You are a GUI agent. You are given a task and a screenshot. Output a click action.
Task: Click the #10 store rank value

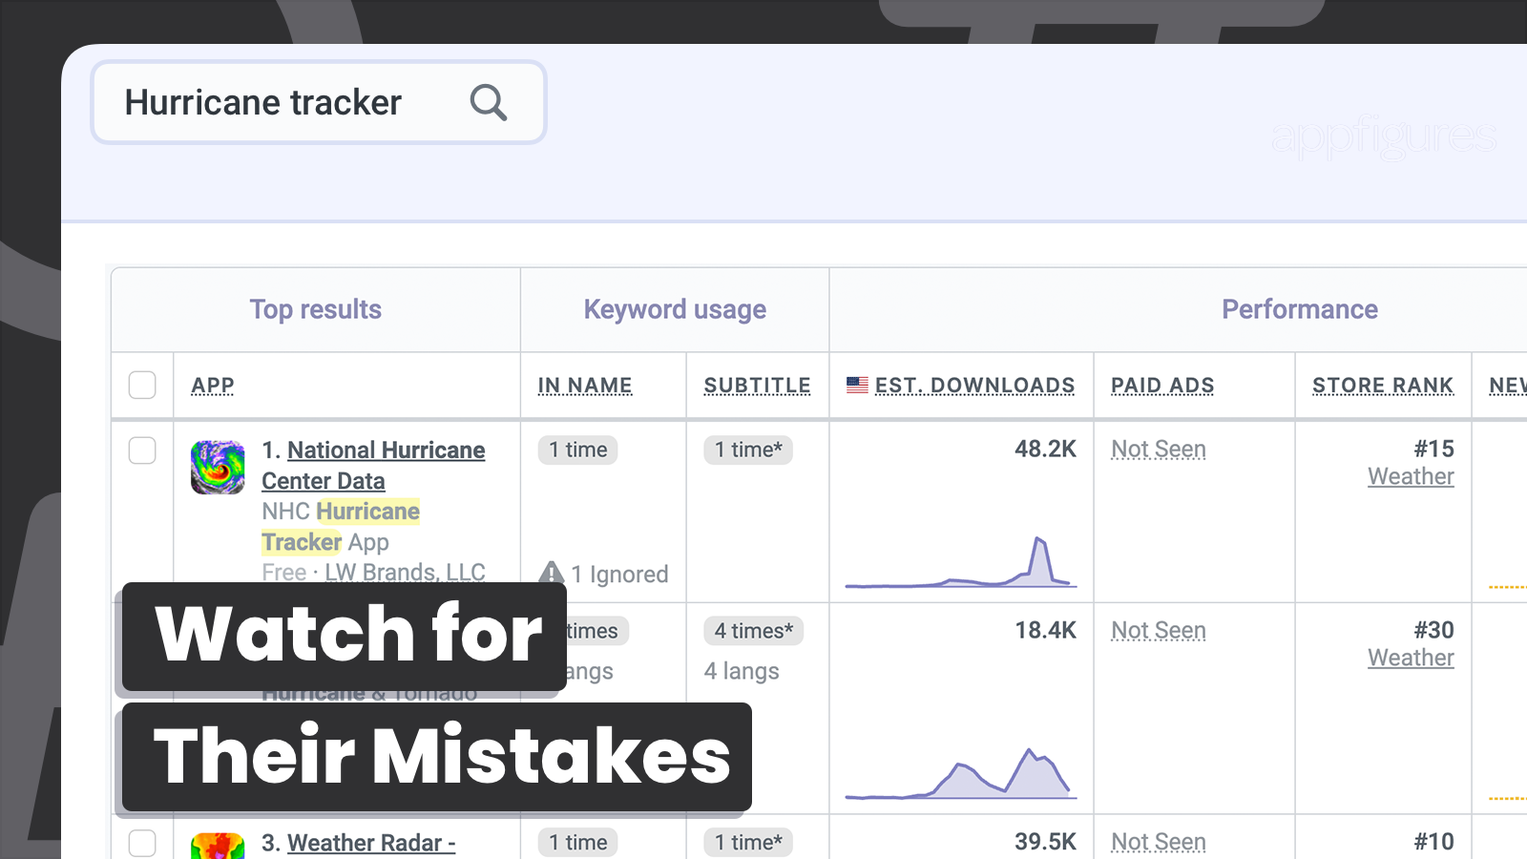click(1433, 843)
